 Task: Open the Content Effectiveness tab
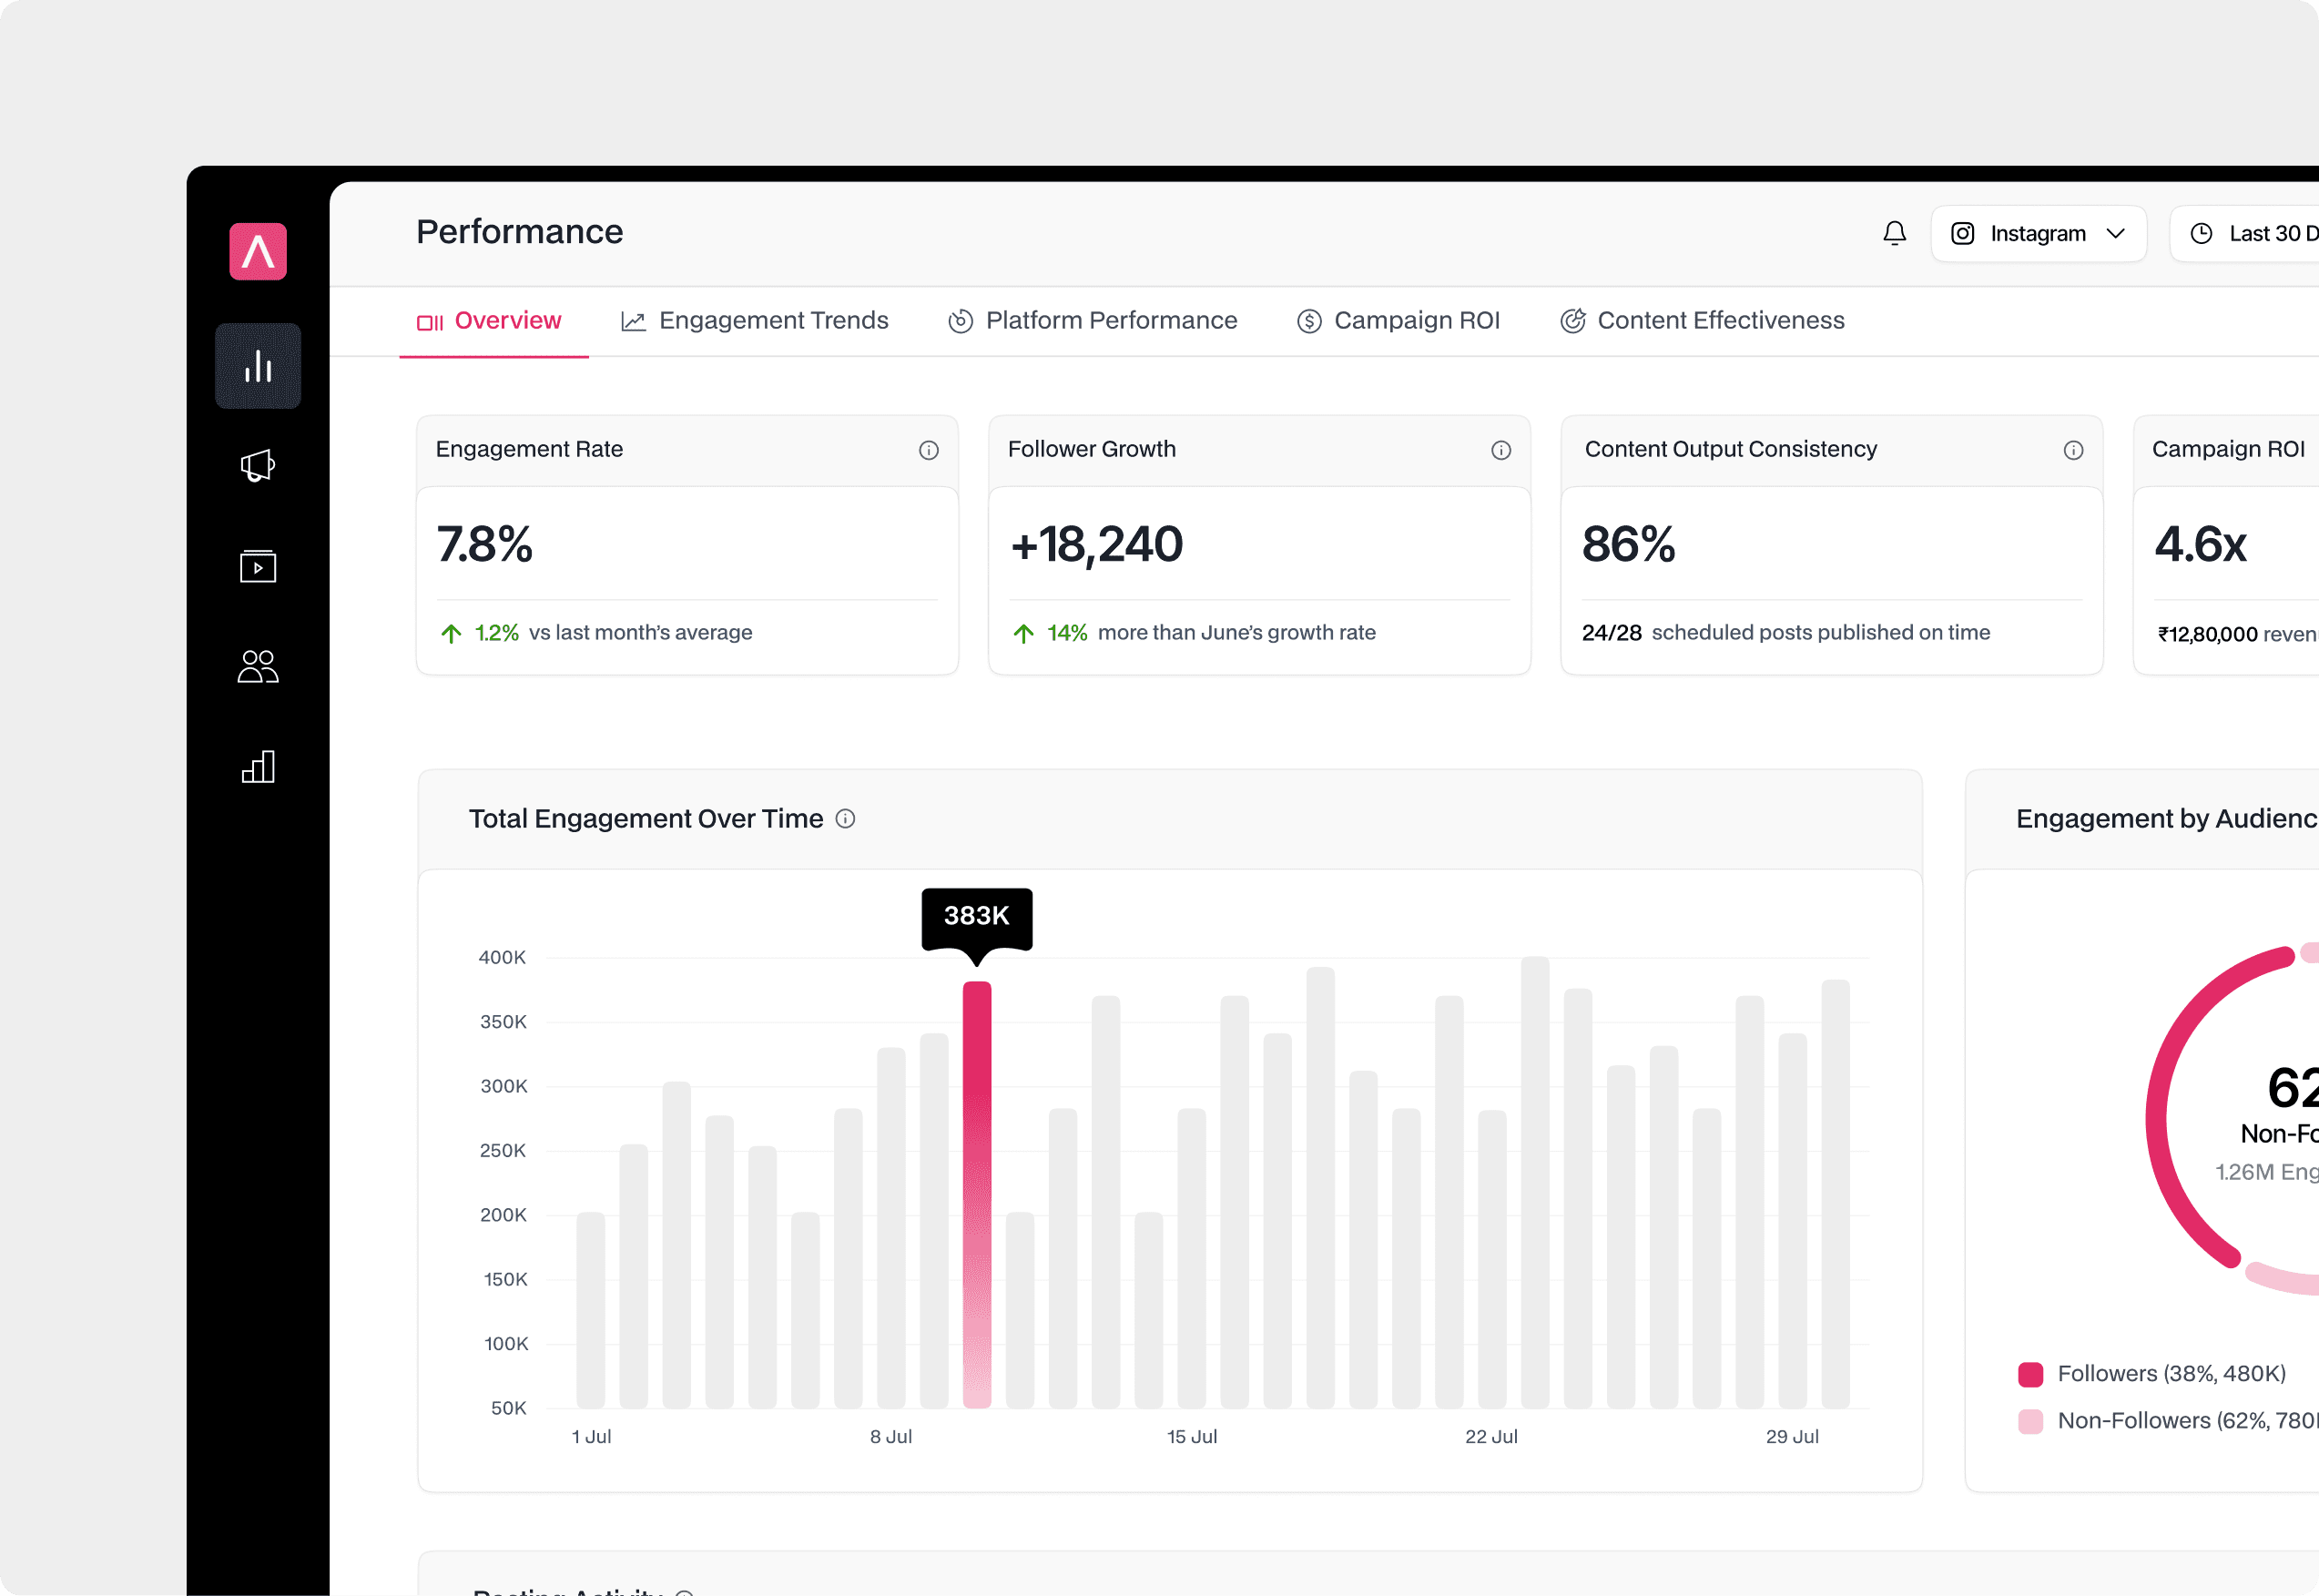pyautogui.click(x=1702, y=321)
